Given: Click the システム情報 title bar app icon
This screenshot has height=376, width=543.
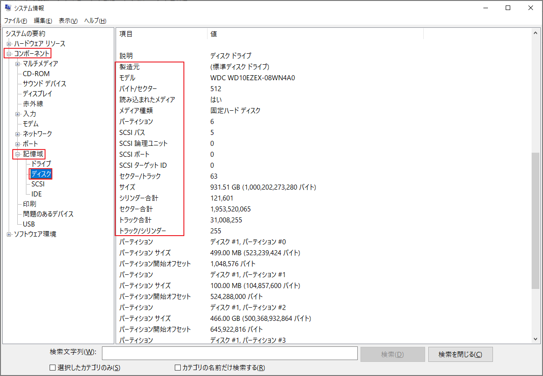Looking at the screenshot, I should (x=8, y=8).
